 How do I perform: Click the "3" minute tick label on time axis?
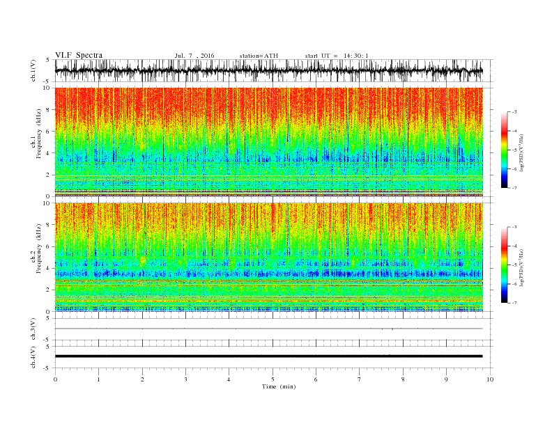[x=185, y=379]
